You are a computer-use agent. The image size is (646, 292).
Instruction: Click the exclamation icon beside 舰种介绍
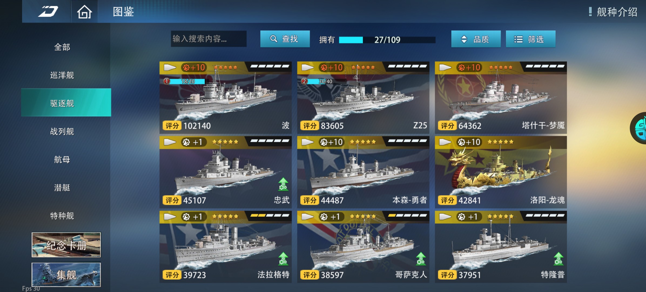tap(590, 12)
